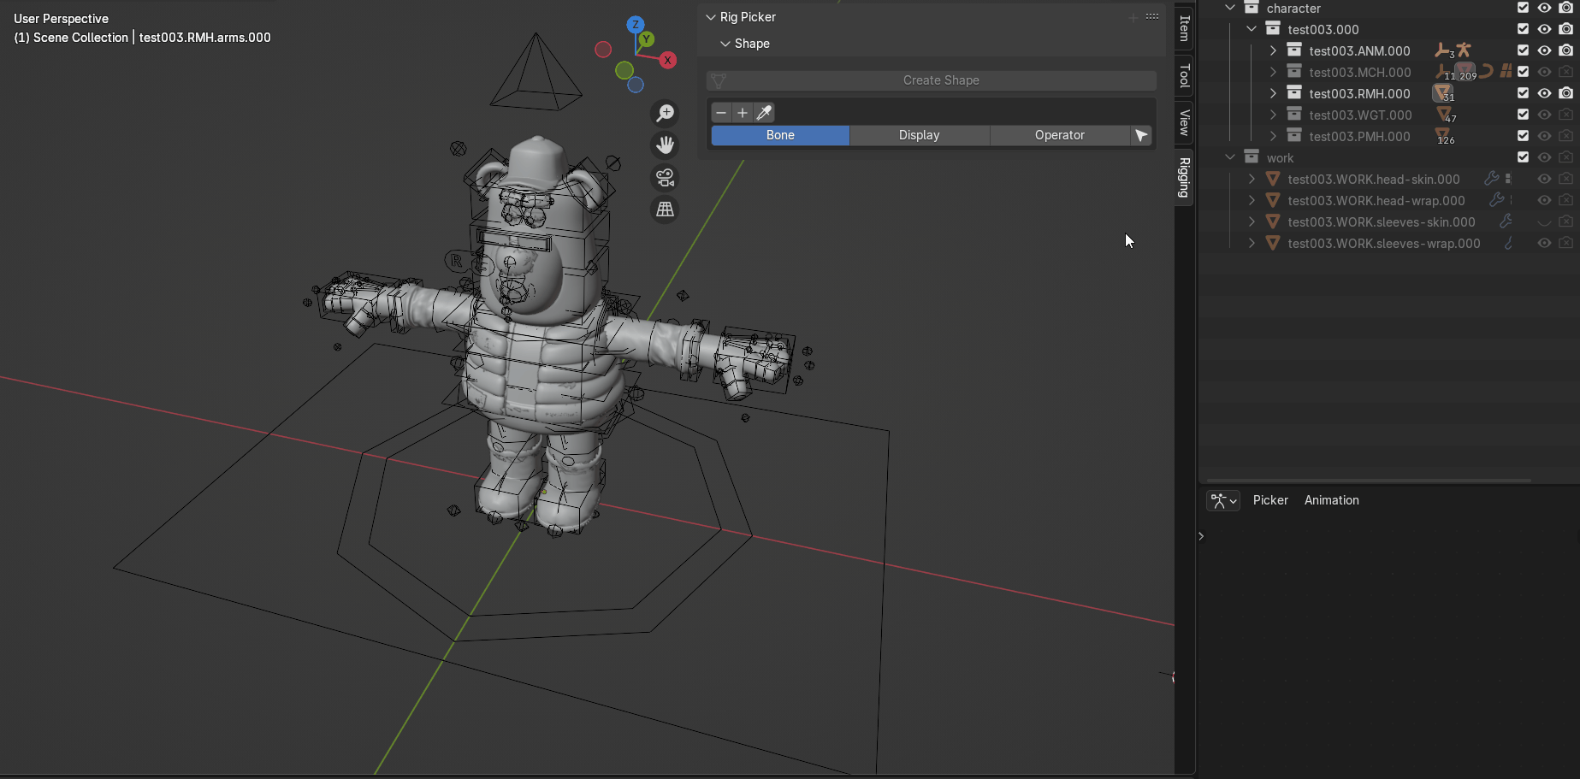Select the Display button in Shape panel

919,135
